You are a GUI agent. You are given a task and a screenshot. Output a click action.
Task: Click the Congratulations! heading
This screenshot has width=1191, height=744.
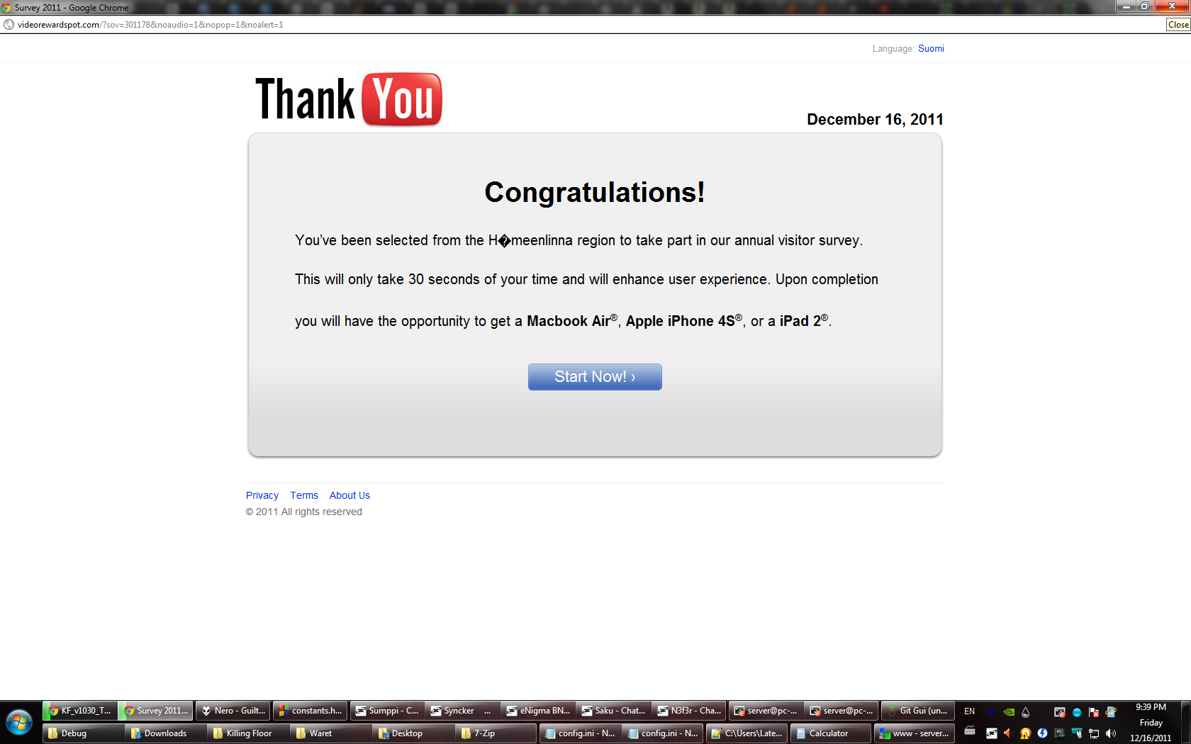(595, 192)
